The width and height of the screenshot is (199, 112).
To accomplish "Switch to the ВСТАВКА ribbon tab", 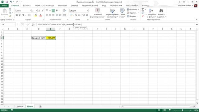I will tap(27, 6).
